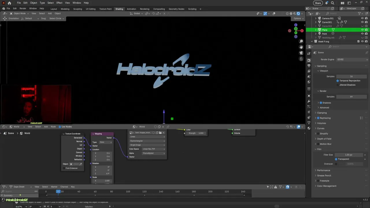
Task: Click the eyedropper in Texture Coordinate node
Action: [81, 164]
